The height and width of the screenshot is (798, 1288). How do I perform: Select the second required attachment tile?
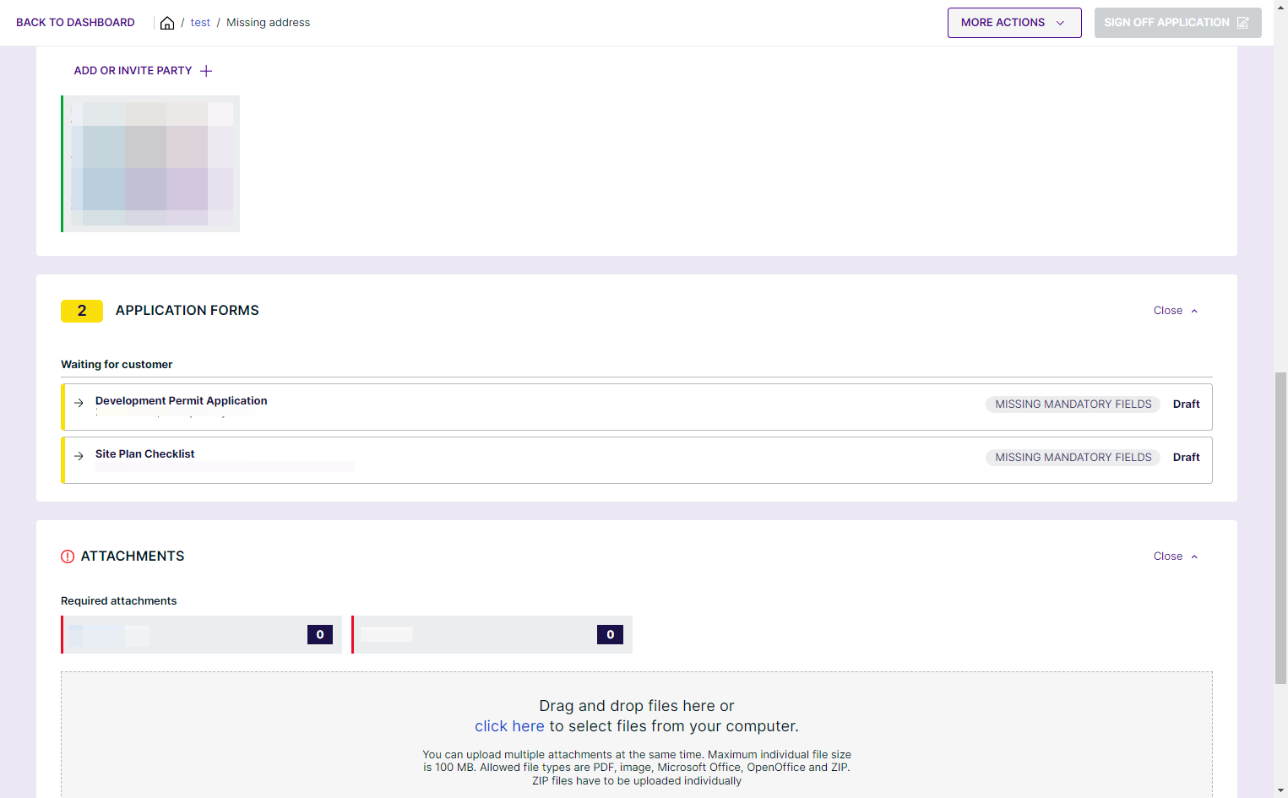492,634
